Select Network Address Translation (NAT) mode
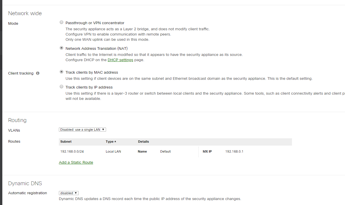This screenshot has width=345, height=205. [61, 48]
